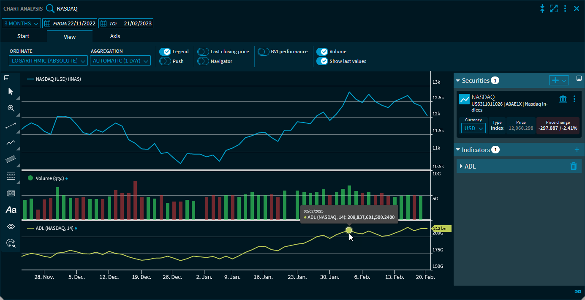Image resolution: width=585 pixels, height=300 pixels.
Task: Choose the text annotation Aa tool
Action: (11, 210)
